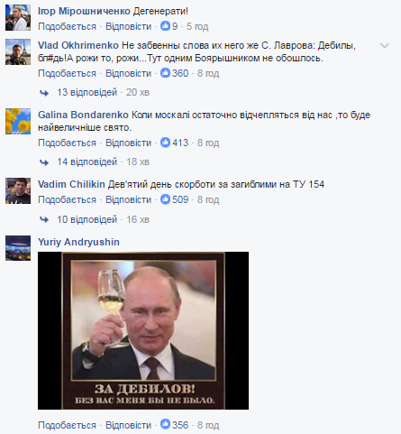Open Galina Bondarenko's sunflower avatar

pos(18,121)
